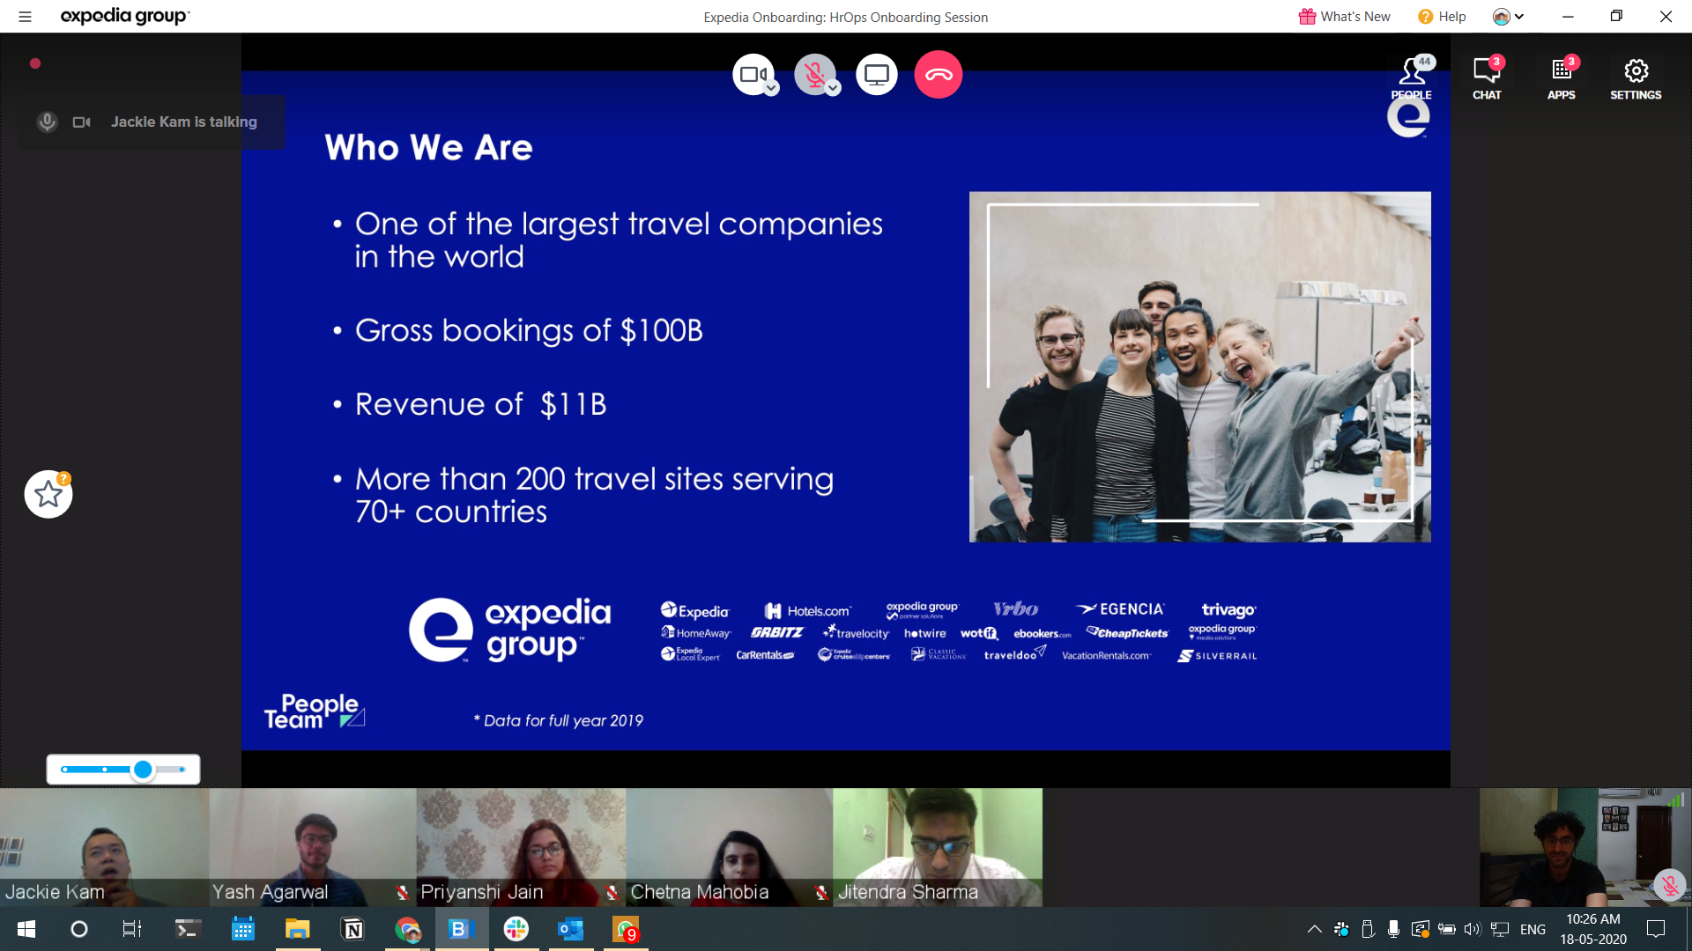Open File Explorer from taskbar
The image size is (1692, 951).
point(297,929)
